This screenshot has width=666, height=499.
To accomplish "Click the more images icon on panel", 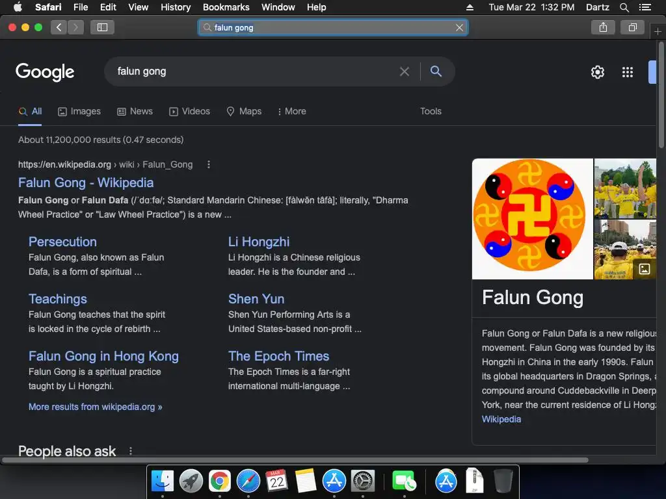I will (x=645, y=268).
